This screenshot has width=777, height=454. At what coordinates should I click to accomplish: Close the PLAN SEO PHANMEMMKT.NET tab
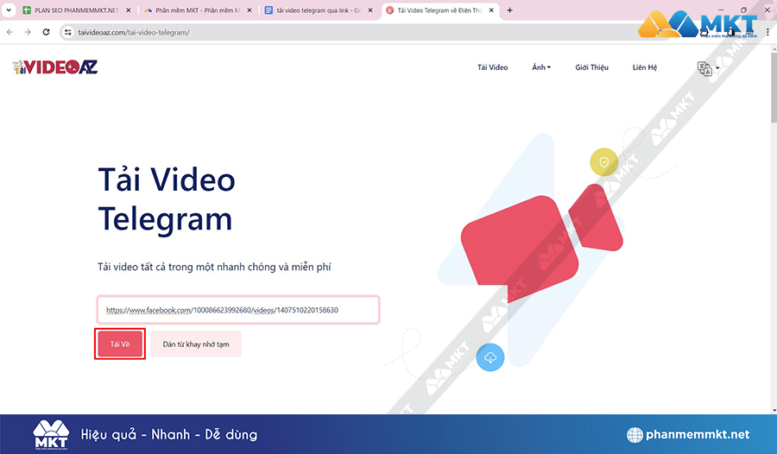tap(129, 10)
